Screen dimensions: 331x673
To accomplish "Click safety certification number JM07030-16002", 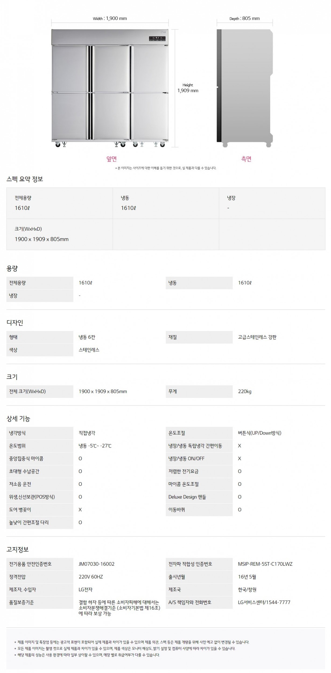I will (x=97, y=564).
